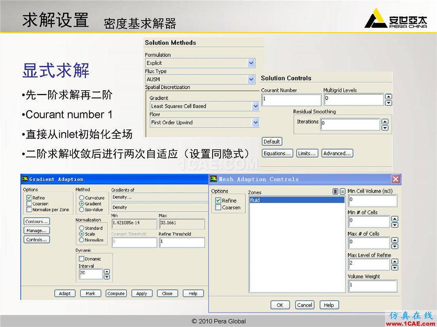This screenshot has width=437, height=327.
Task: Select Iso-Value method radio button
Action: [x=82, y=209]
